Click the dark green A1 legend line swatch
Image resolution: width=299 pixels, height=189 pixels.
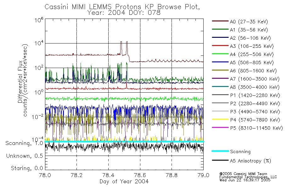pos(220,29)
